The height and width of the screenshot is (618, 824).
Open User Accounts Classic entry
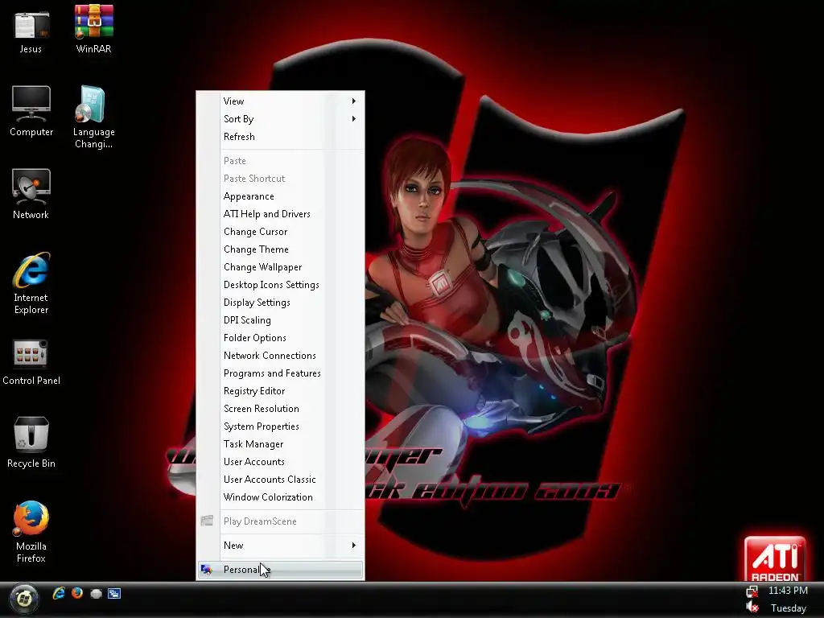coord(270,480)
